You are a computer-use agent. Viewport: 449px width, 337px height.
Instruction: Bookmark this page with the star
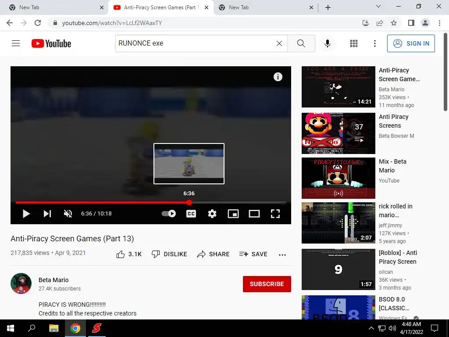(394, 23)
